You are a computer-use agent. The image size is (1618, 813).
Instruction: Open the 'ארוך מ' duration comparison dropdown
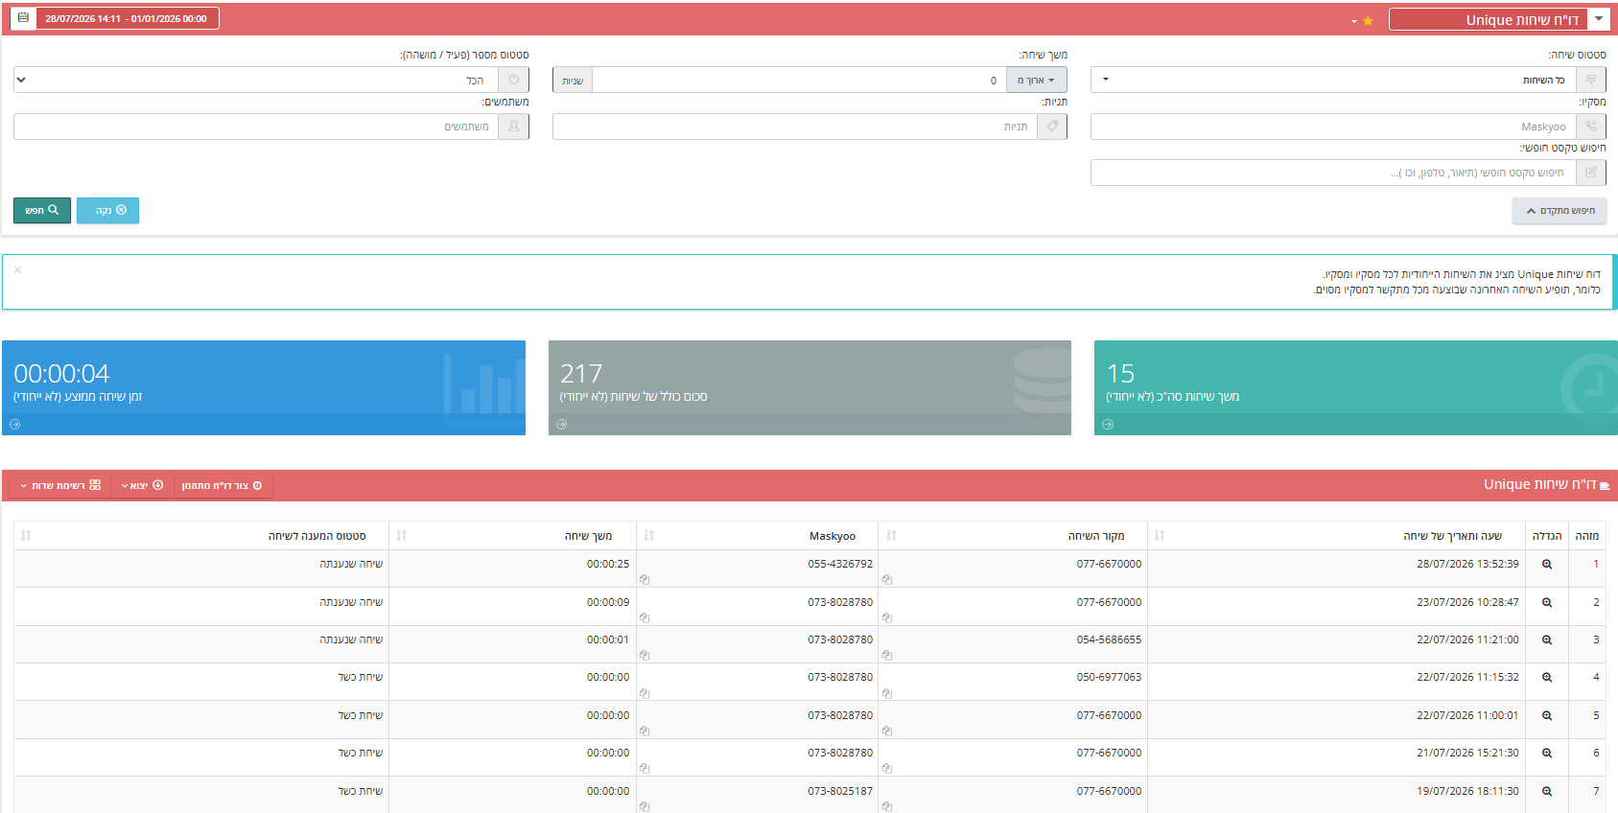click(1036, 81)
